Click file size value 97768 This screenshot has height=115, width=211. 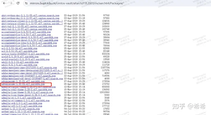106,15
